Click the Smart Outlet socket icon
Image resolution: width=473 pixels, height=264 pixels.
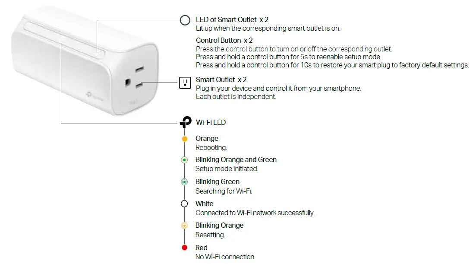(x=185, y=83)
